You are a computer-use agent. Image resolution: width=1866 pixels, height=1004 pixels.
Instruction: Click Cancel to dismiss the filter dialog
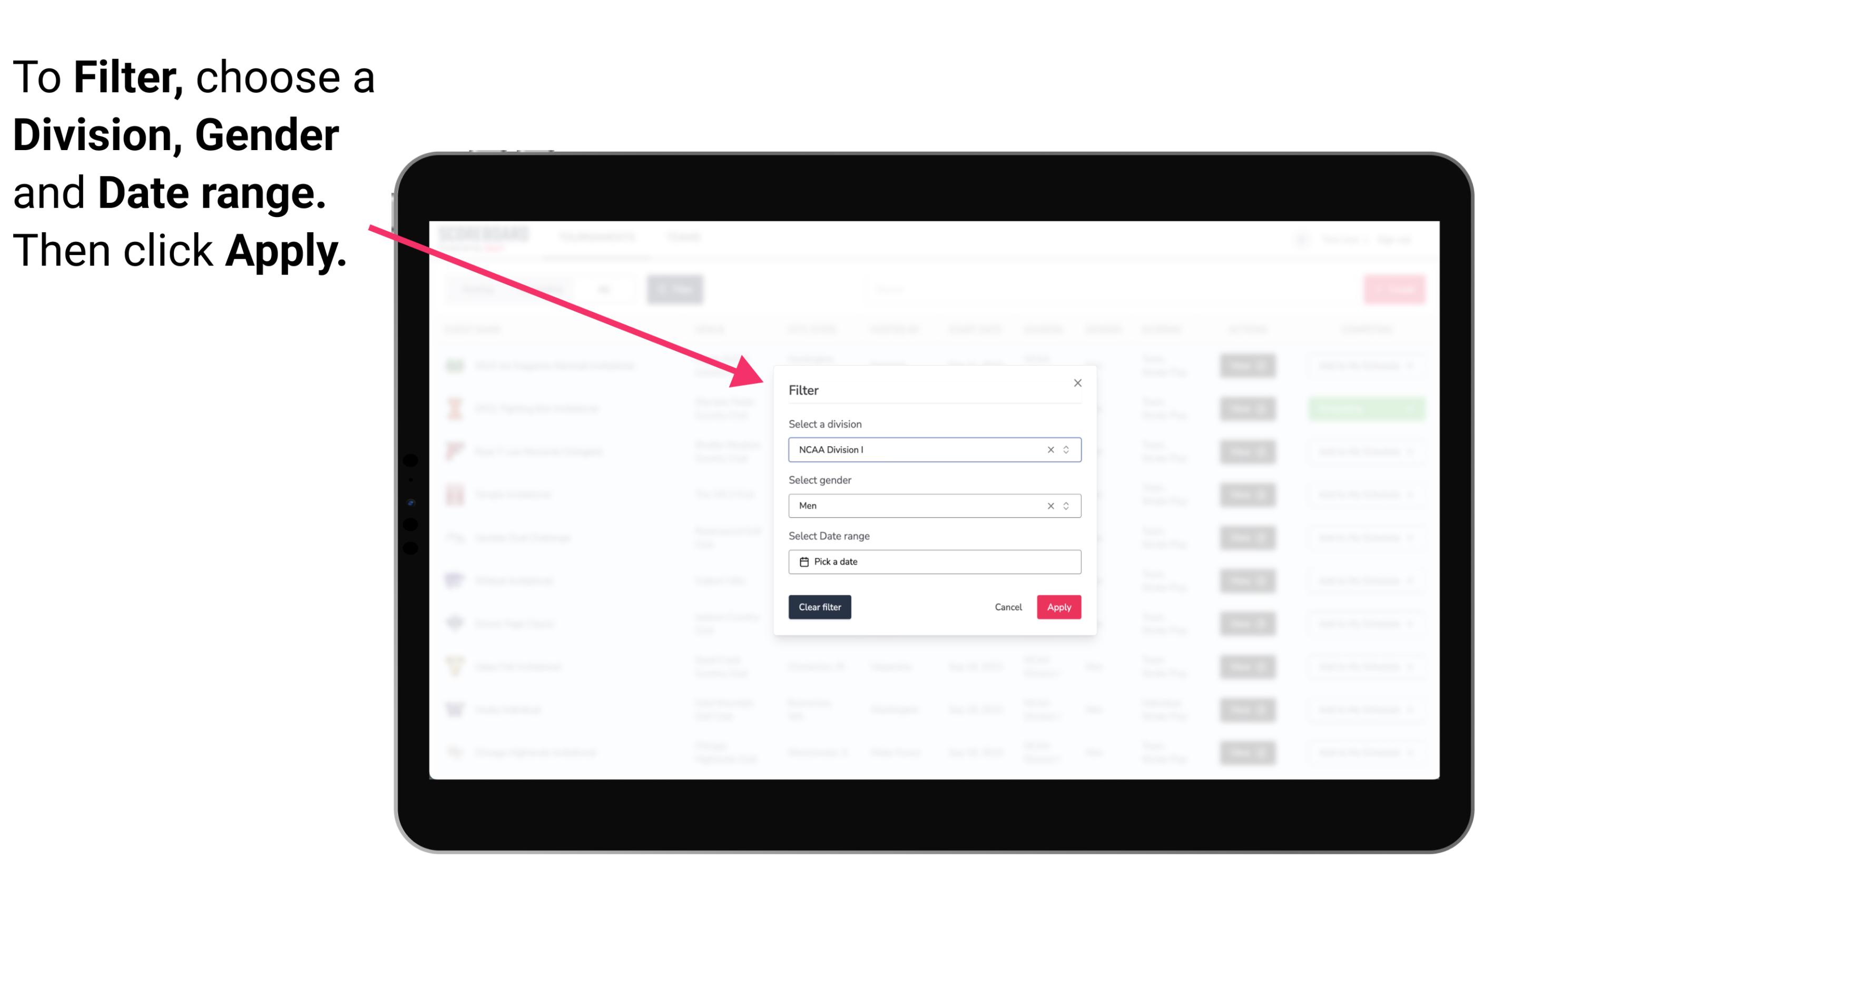coord(1008,607)
